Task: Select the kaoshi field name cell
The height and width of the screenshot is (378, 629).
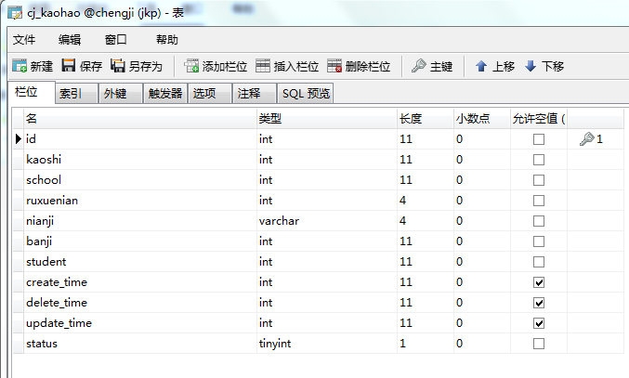Action: coord(140,160)
